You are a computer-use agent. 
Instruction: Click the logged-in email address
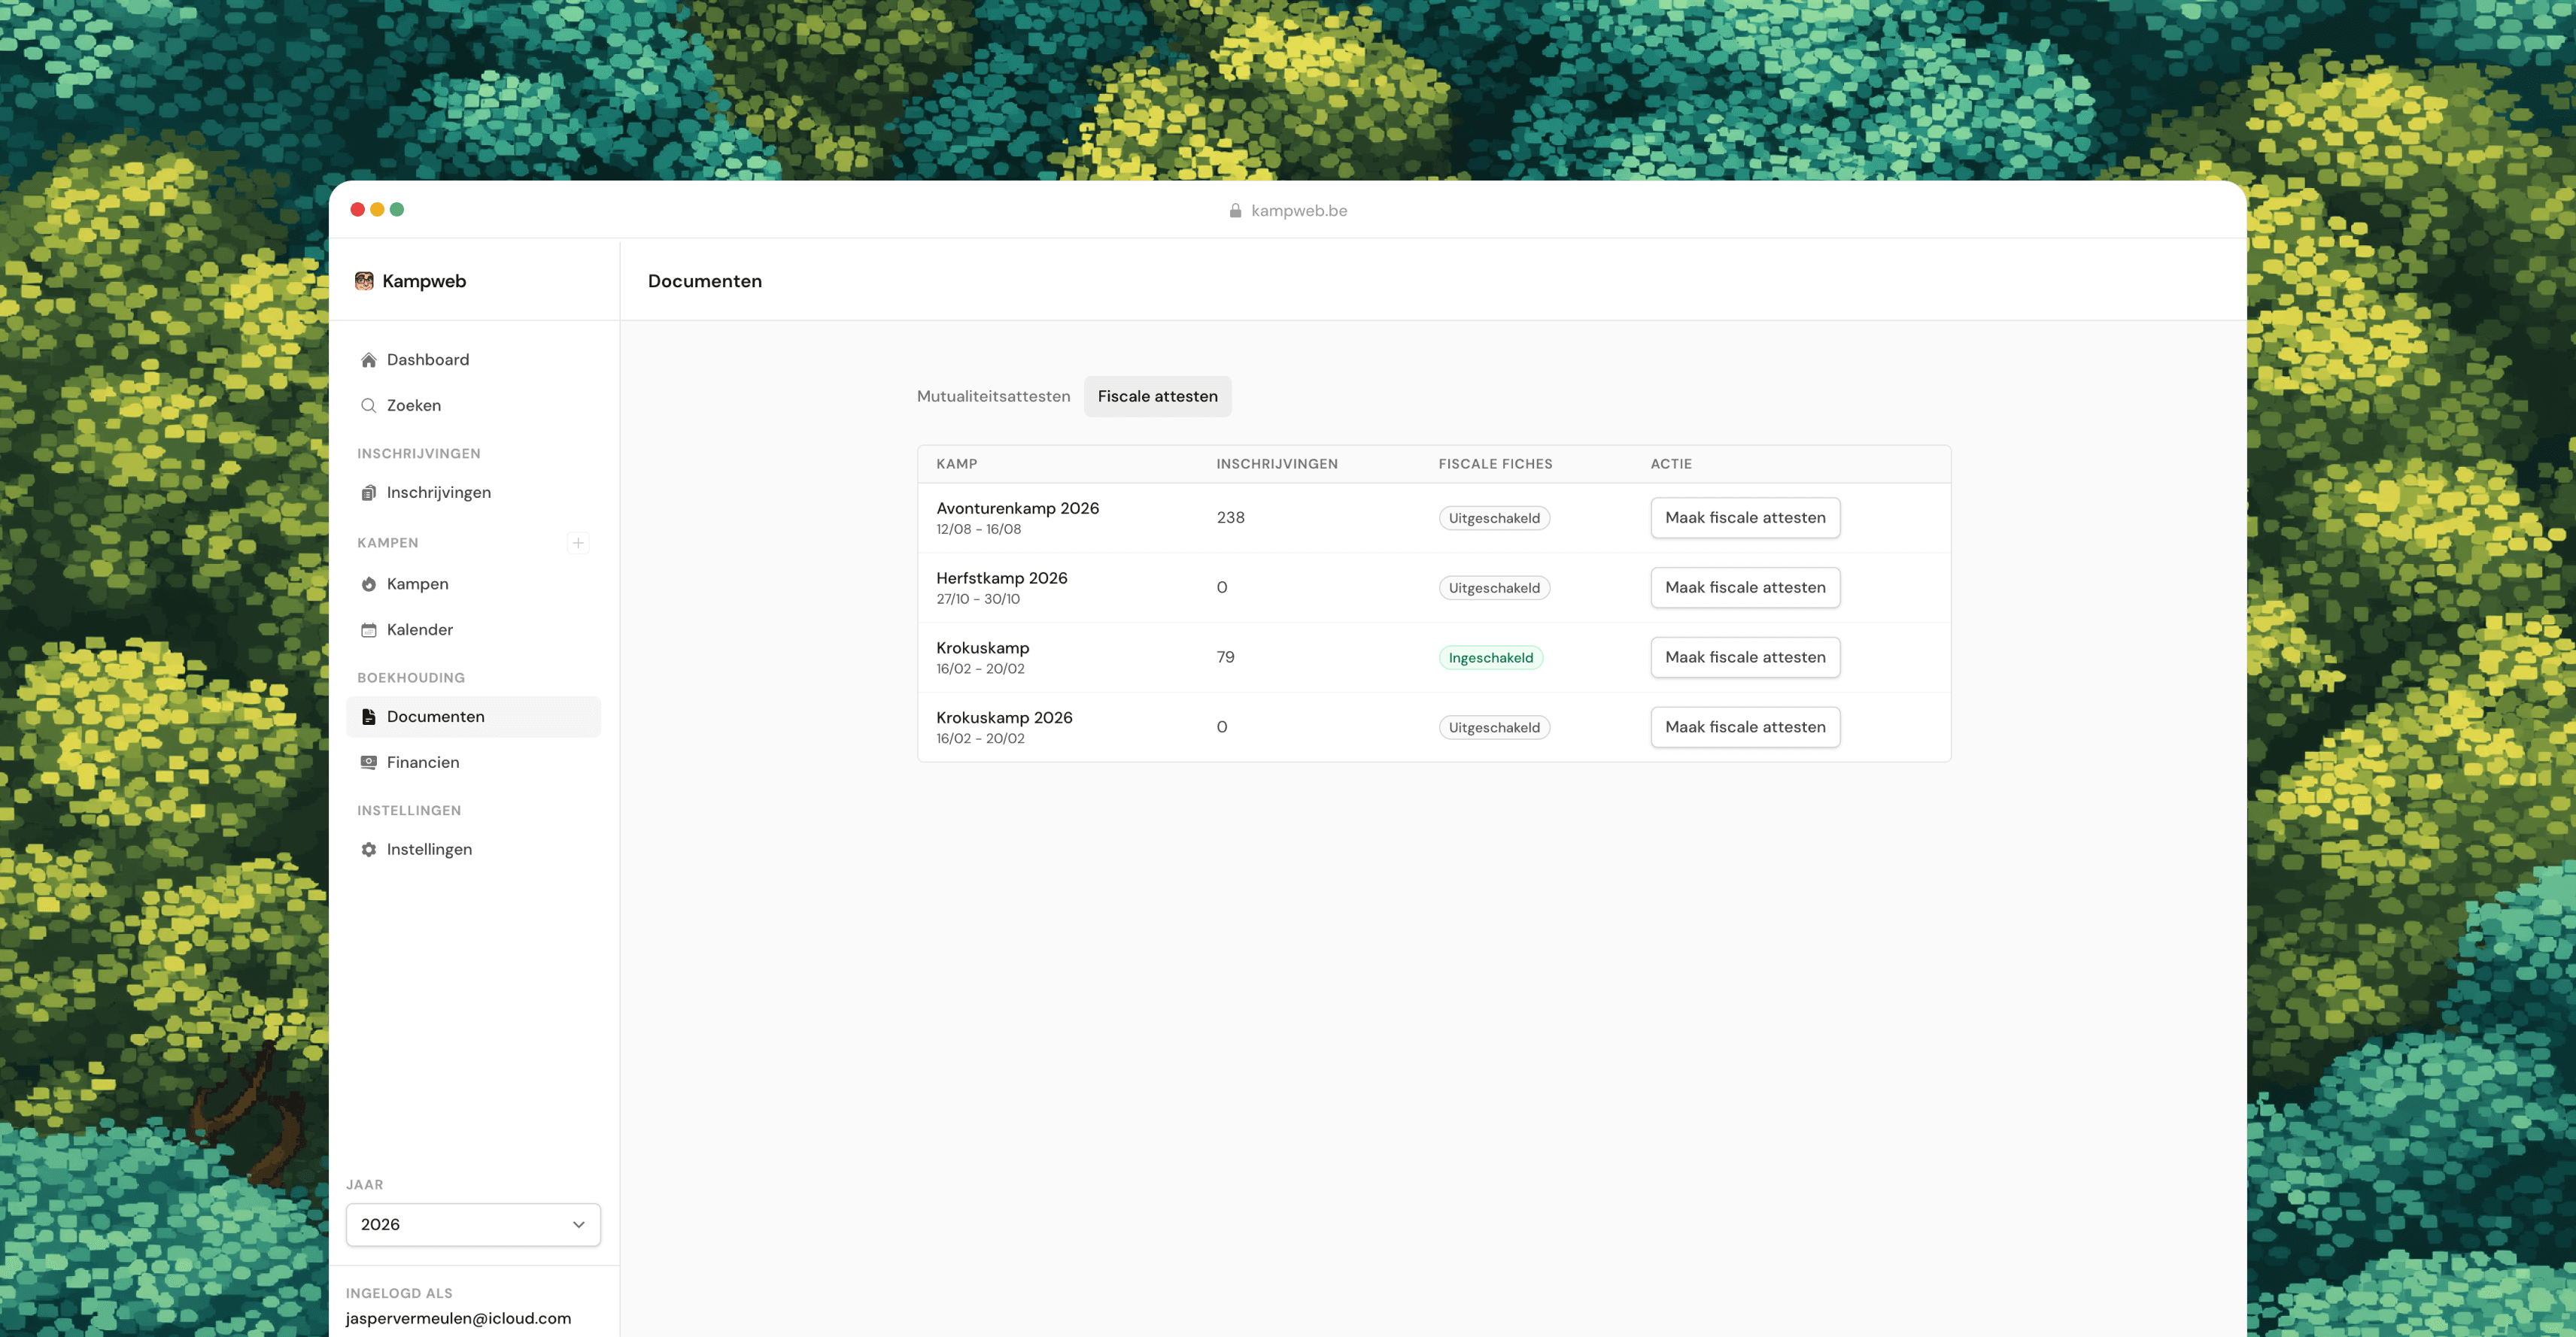459,1317
